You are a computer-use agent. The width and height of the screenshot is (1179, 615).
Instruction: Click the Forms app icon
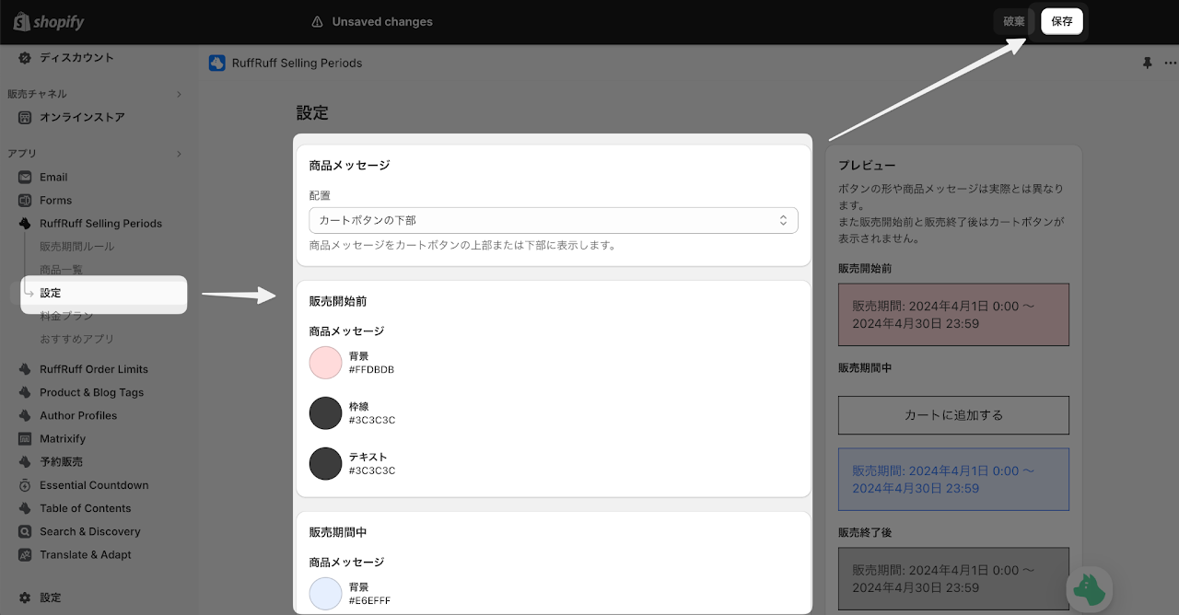coord(25,201)
